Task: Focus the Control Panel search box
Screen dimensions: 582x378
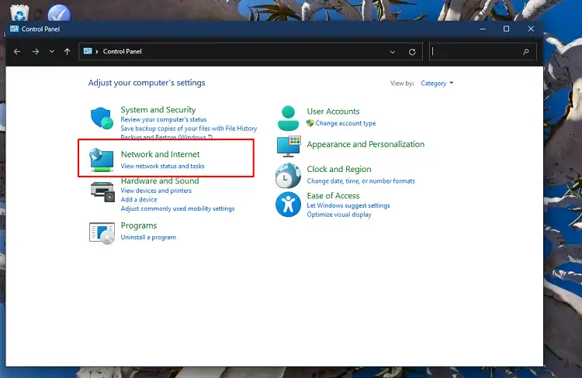Action: [x=483, y=52]
